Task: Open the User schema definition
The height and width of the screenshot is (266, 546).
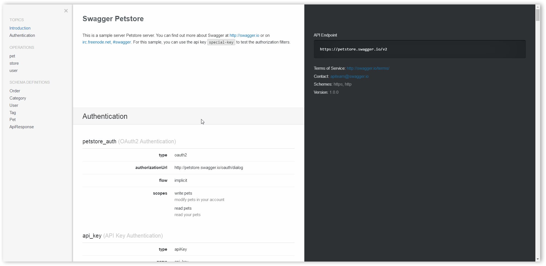Action: (14, 105)
